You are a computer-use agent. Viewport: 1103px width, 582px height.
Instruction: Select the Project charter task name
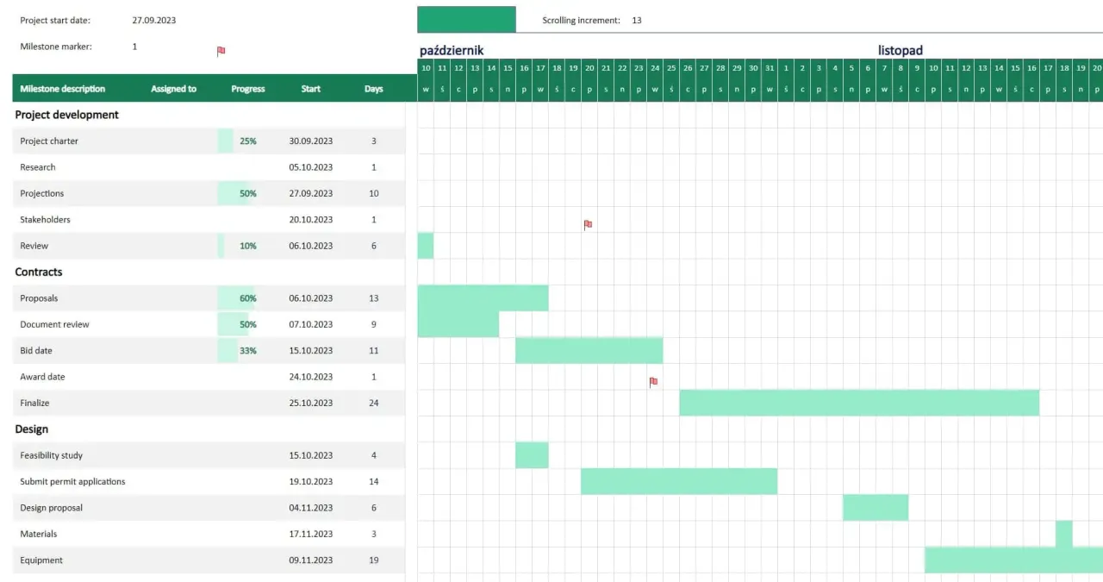[x=49, y=141]
